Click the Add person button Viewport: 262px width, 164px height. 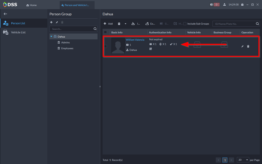point(108,24)
